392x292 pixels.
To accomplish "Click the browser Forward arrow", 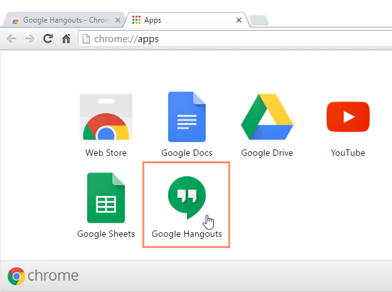I will pos(29,39).
